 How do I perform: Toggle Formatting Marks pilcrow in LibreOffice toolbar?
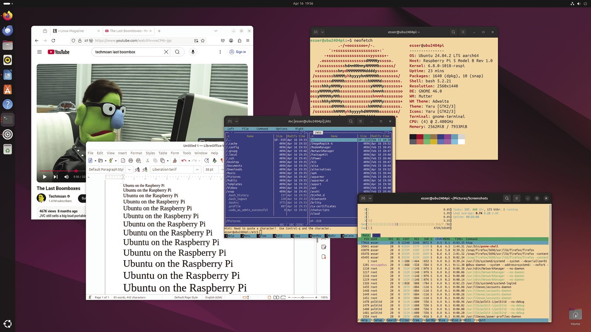[x=222, y=160]
